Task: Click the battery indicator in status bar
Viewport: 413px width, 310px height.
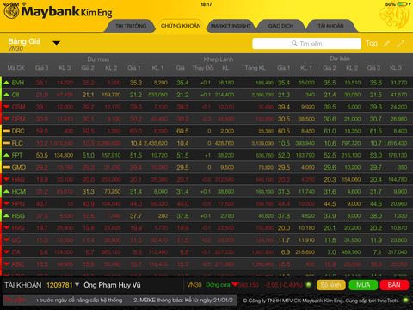Action: [x=403, y=4]
